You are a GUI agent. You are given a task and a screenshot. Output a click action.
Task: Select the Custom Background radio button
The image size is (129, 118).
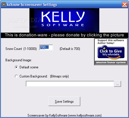coord(16,76)
